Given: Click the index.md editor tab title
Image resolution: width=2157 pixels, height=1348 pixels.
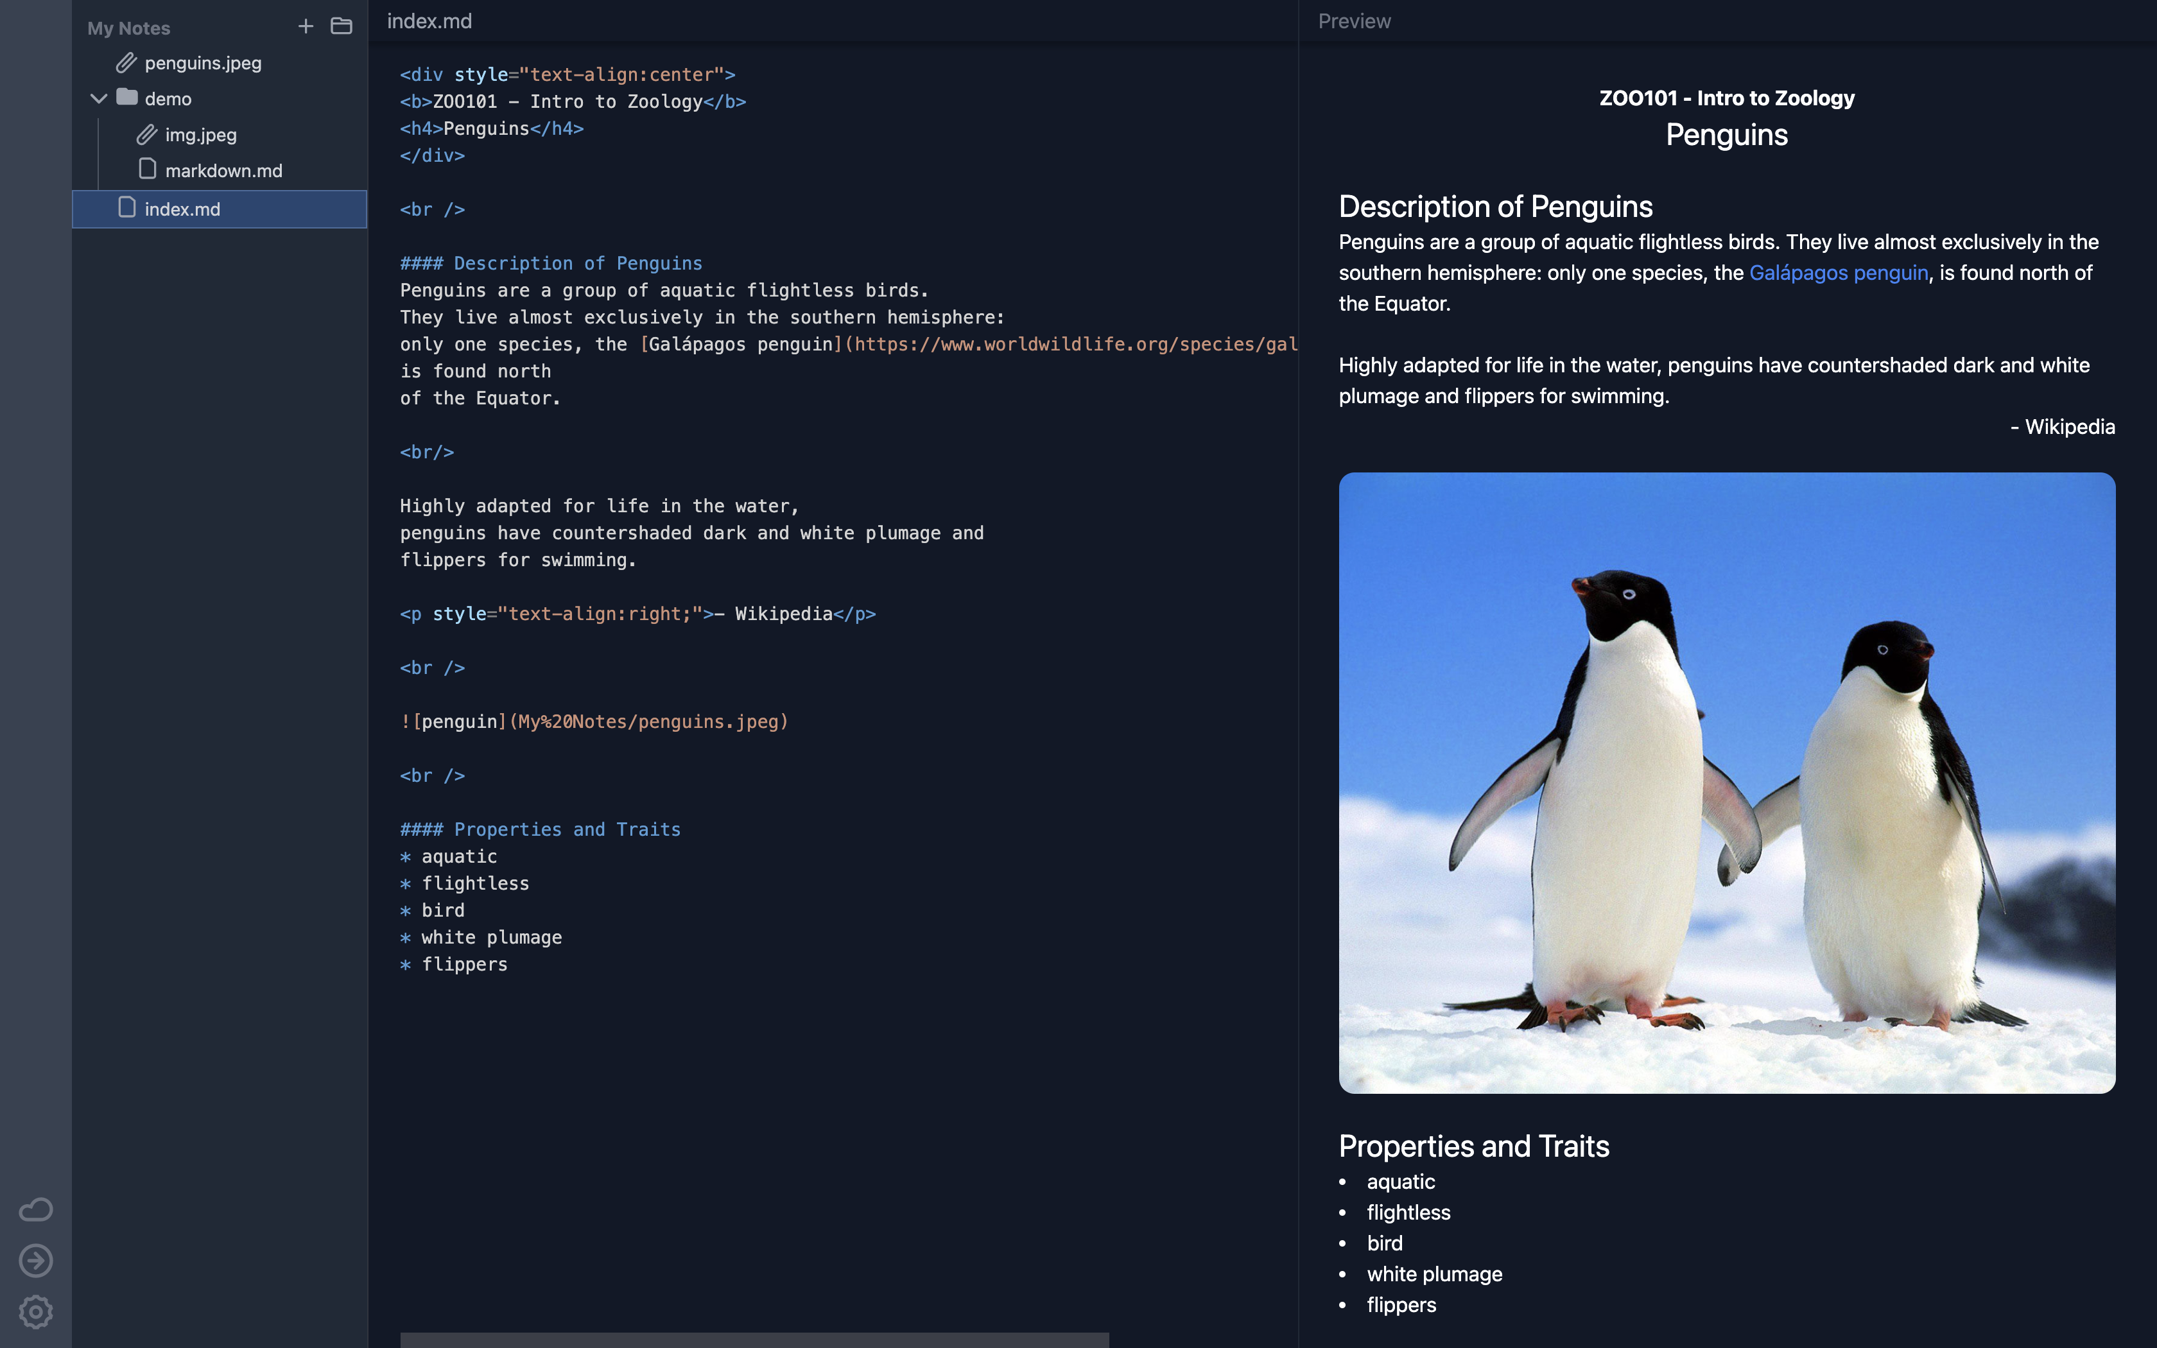Looking at the screenshot, I should [x=429, y=21].
